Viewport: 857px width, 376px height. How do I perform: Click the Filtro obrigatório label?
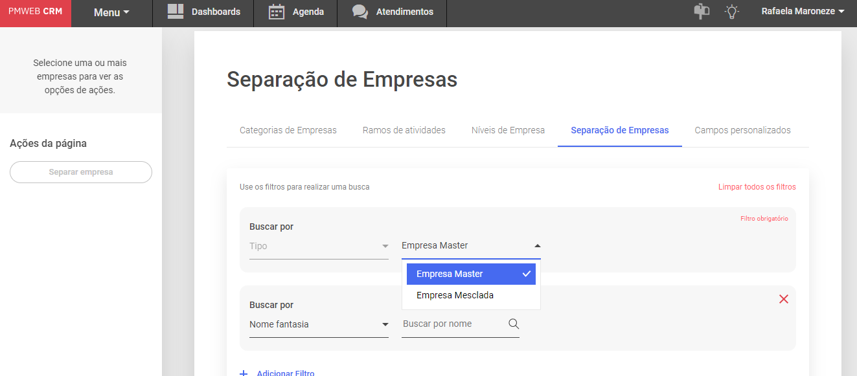coord(764,219)
